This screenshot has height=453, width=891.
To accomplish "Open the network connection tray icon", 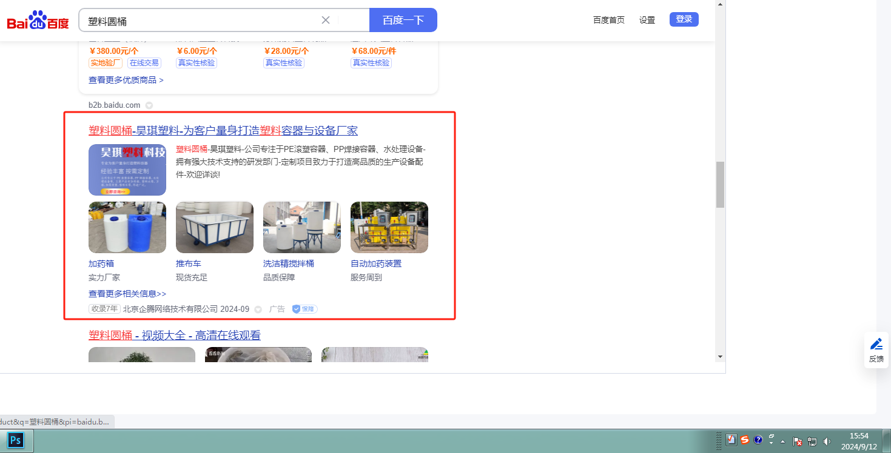I will [812, 441].
